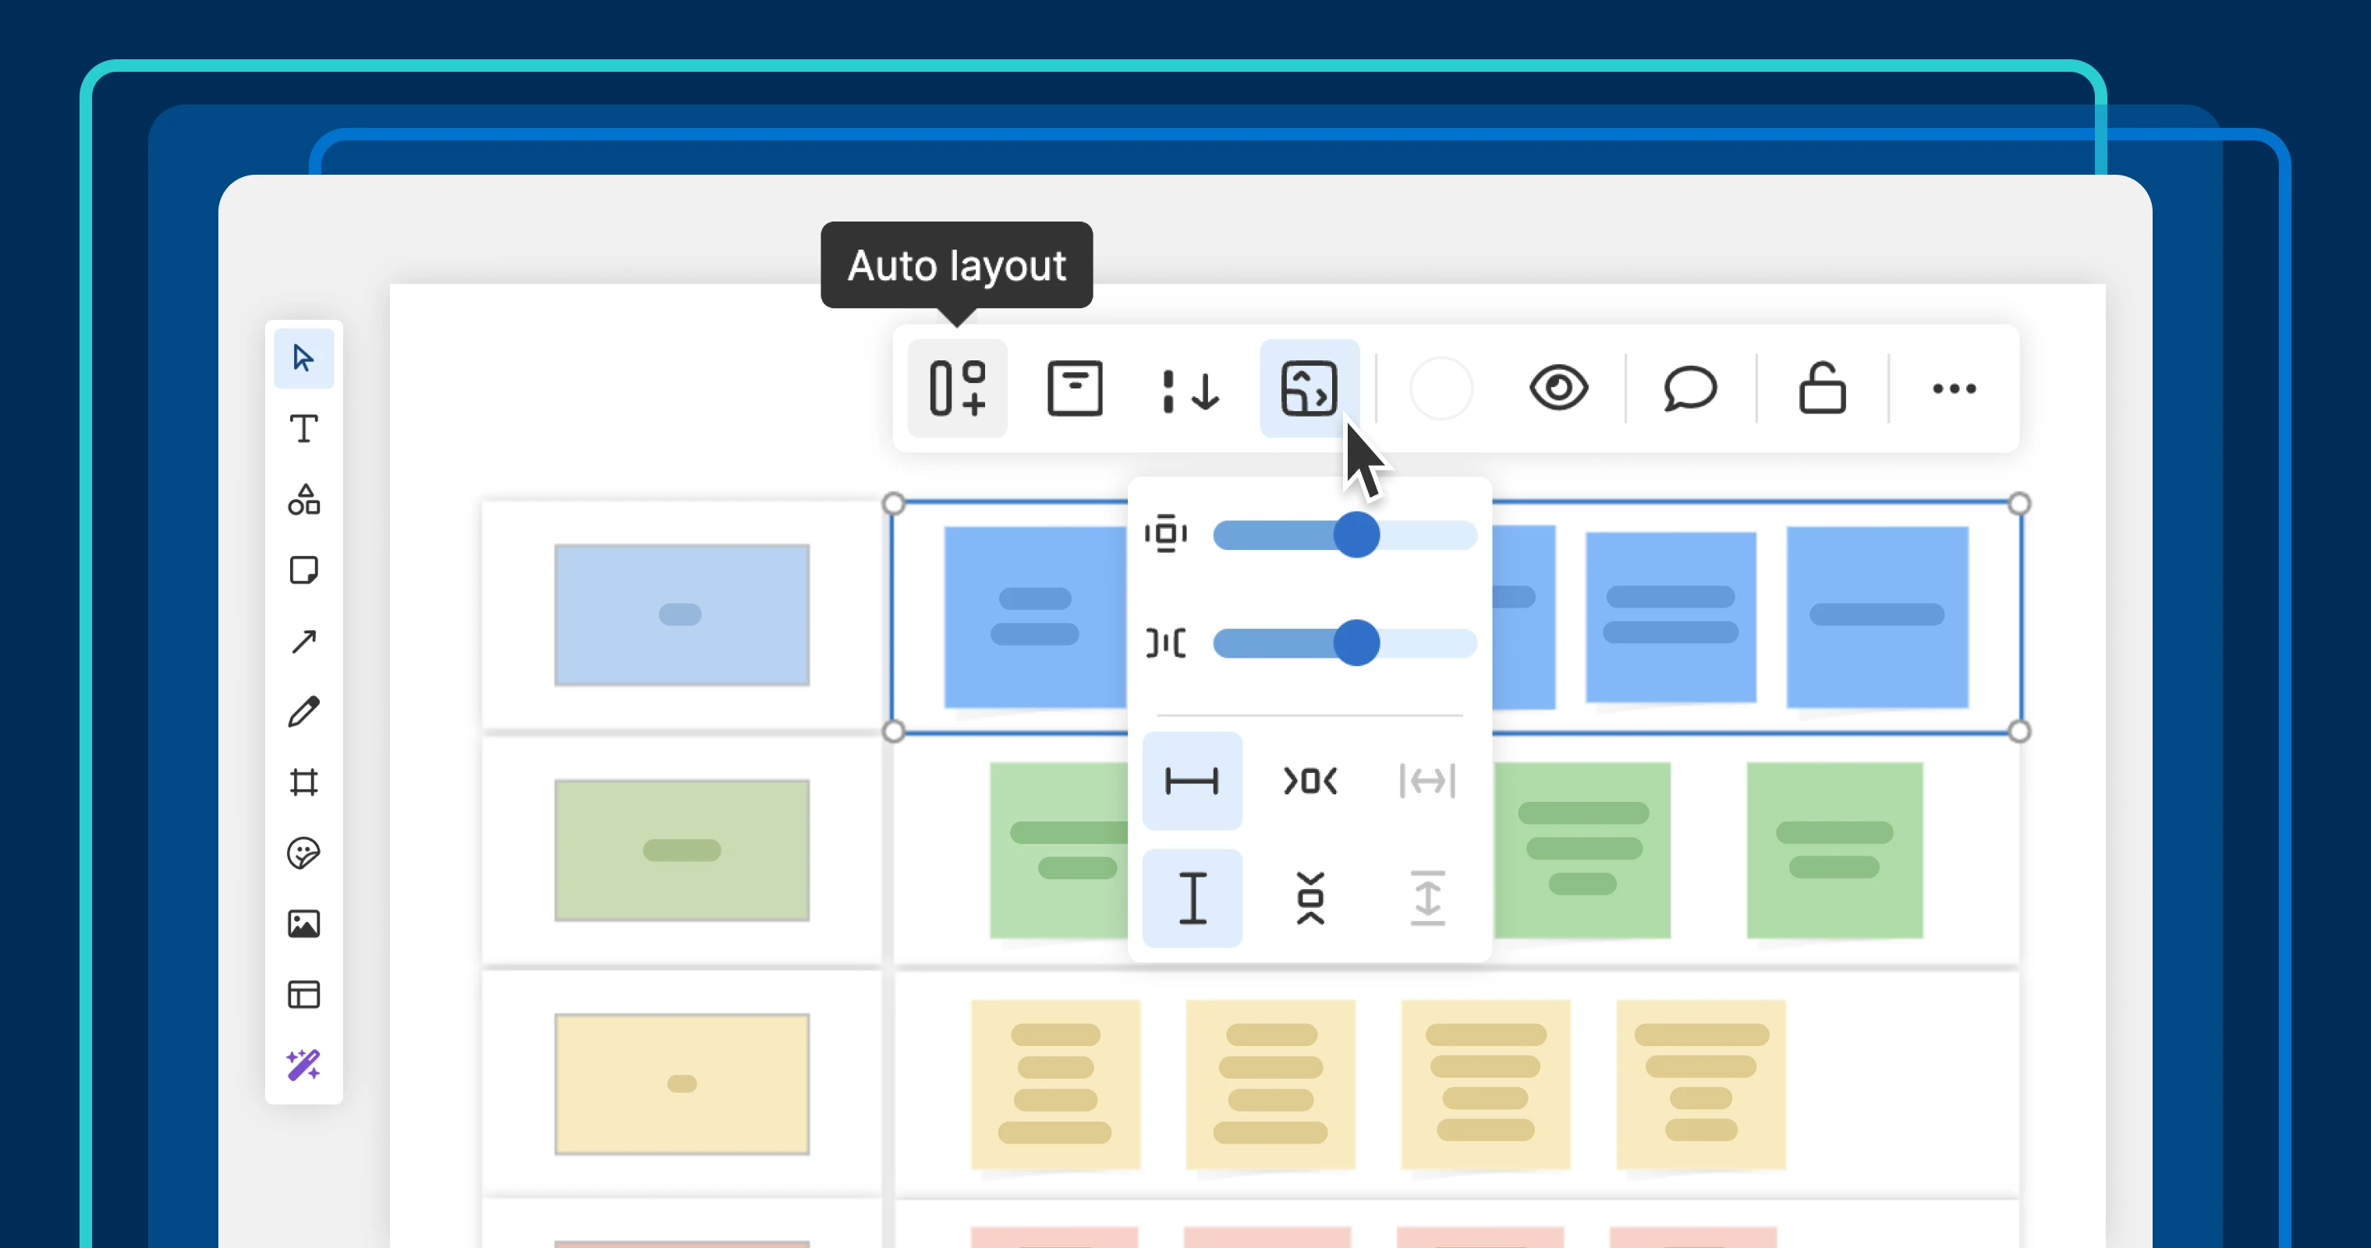Select the Arrow connector tool
Screen dimensions: 2371x1248
pyautogui.click(x=303, y=641)
